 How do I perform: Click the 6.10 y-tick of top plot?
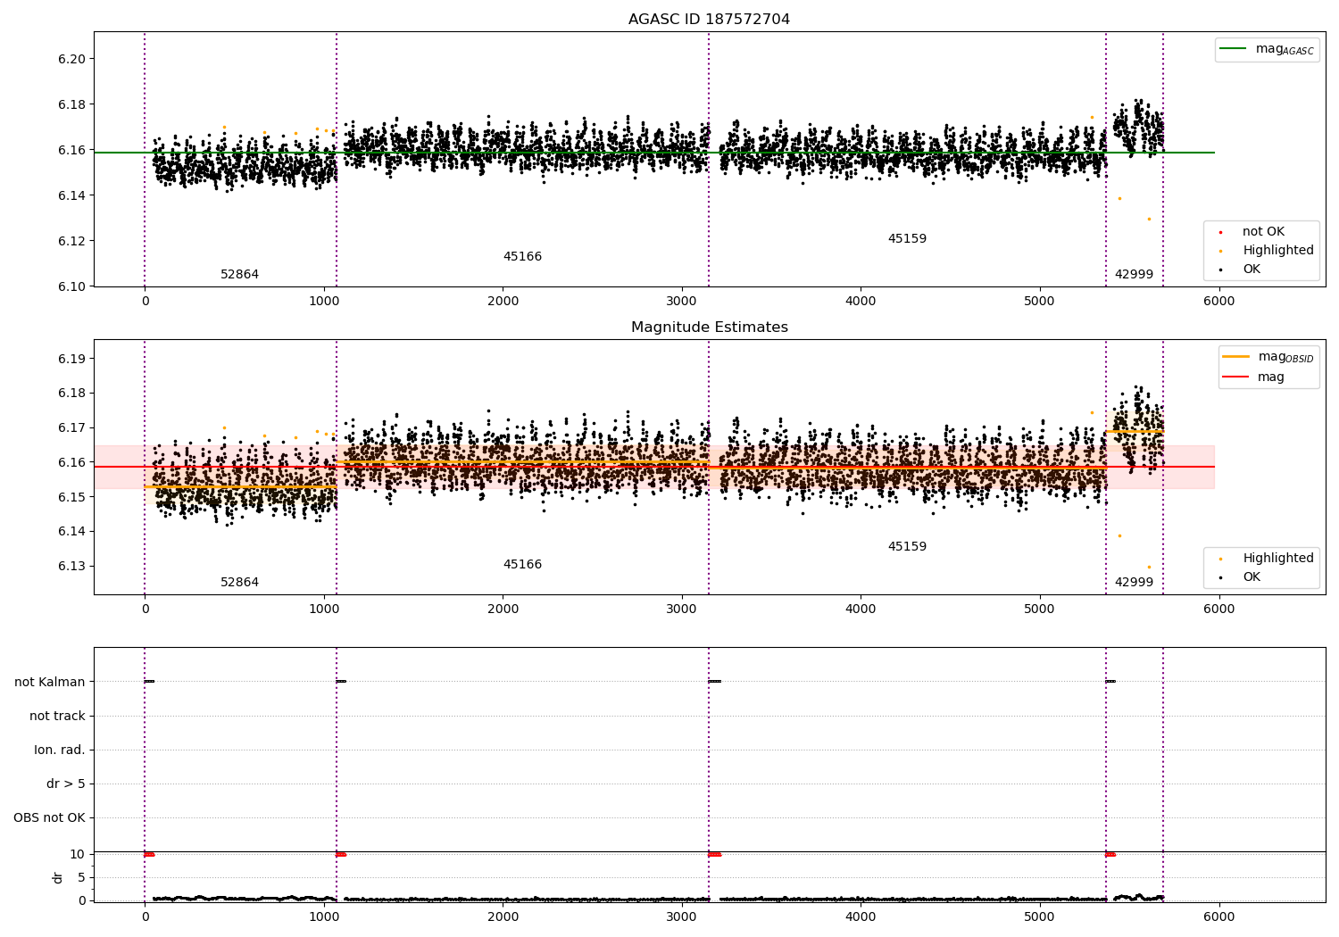pyautogui.click(x=71, y=286)
